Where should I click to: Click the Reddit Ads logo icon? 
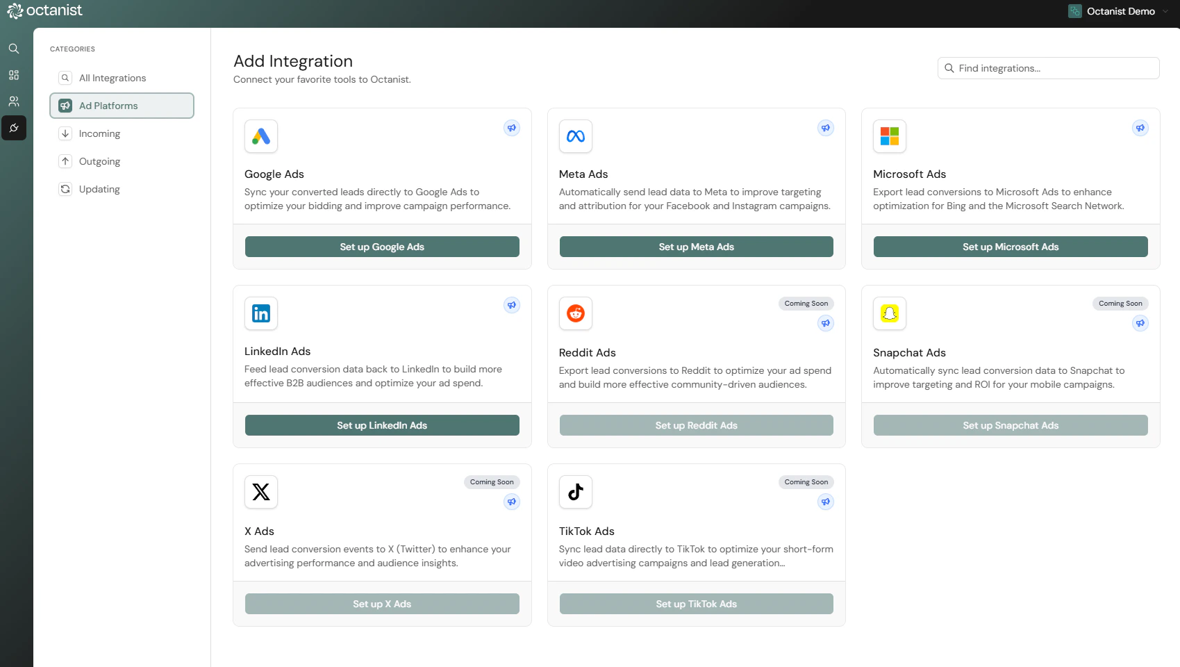(576, 313)
